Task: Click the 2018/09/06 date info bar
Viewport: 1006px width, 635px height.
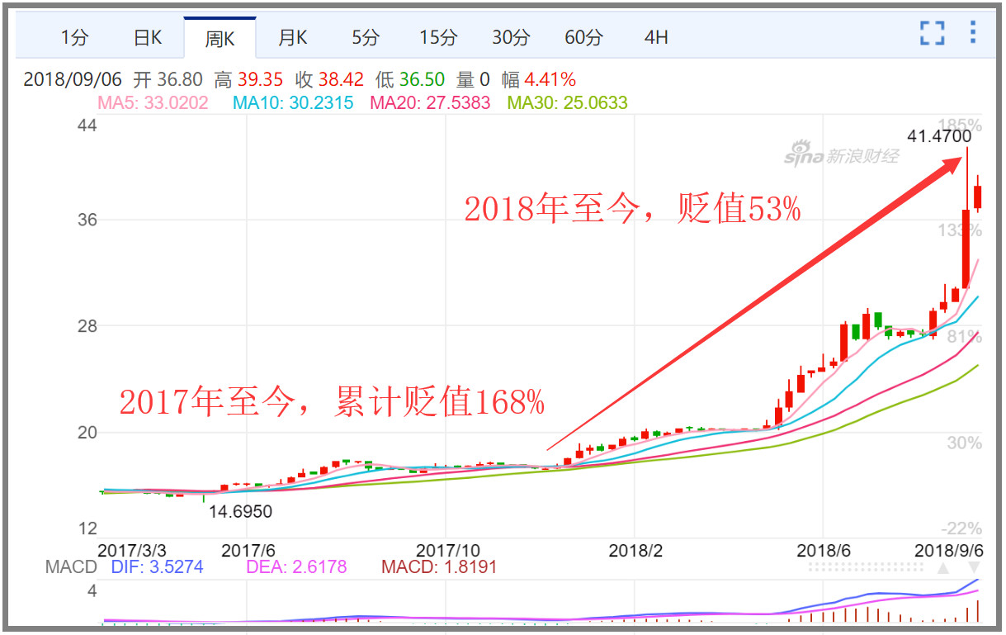Action: [73, 79]
